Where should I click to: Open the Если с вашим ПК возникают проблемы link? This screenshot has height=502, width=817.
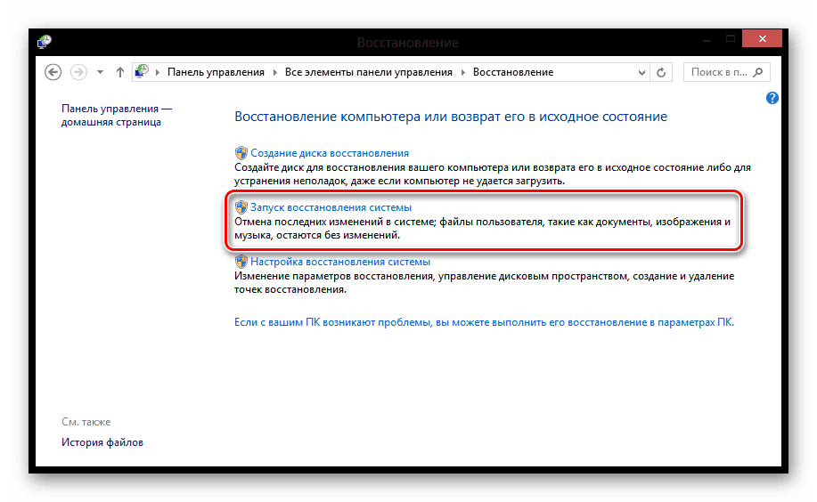(484, 322)
